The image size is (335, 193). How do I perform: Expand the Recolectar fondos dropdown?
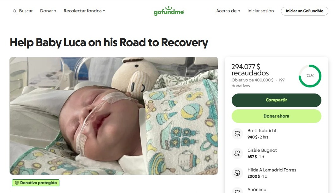click(84, 11)
